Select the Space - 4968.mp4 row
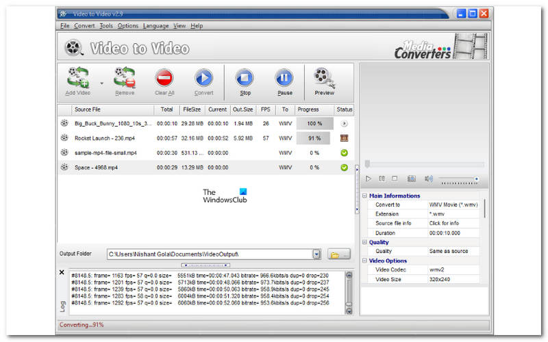This screenshot has height=342, width=548. click(x=96, y=167)
